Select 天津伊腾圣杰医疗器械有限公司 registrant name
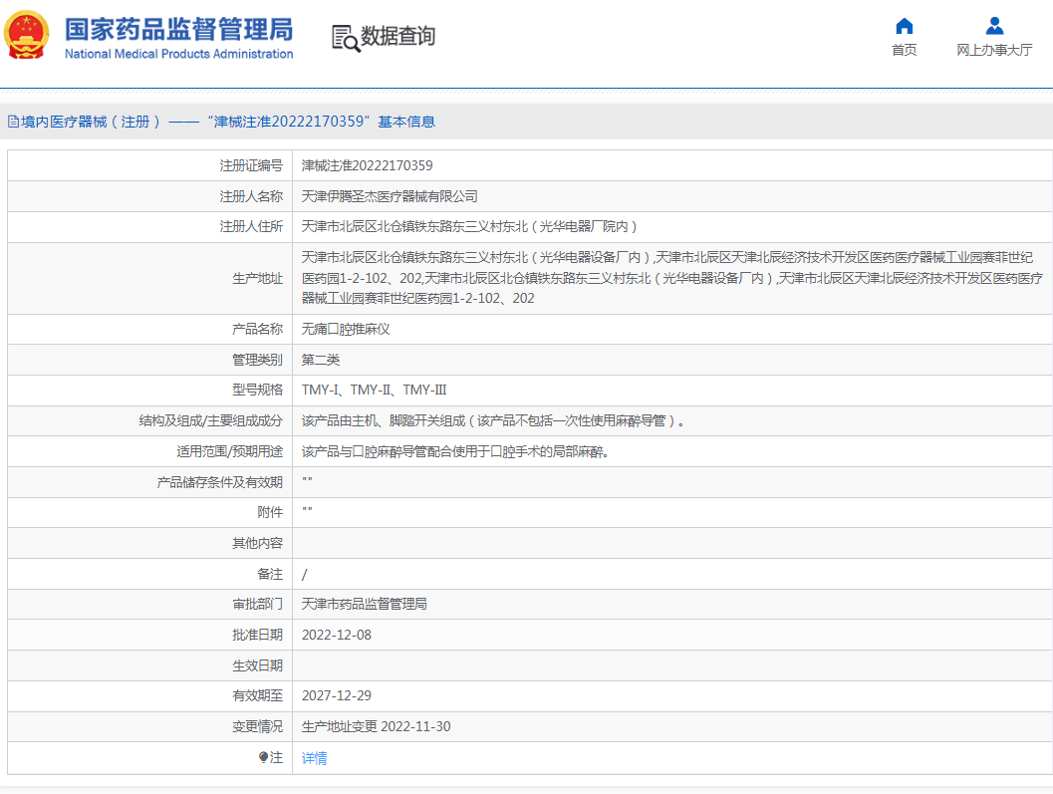This screenshot has height=794, width=1053. 390,196
